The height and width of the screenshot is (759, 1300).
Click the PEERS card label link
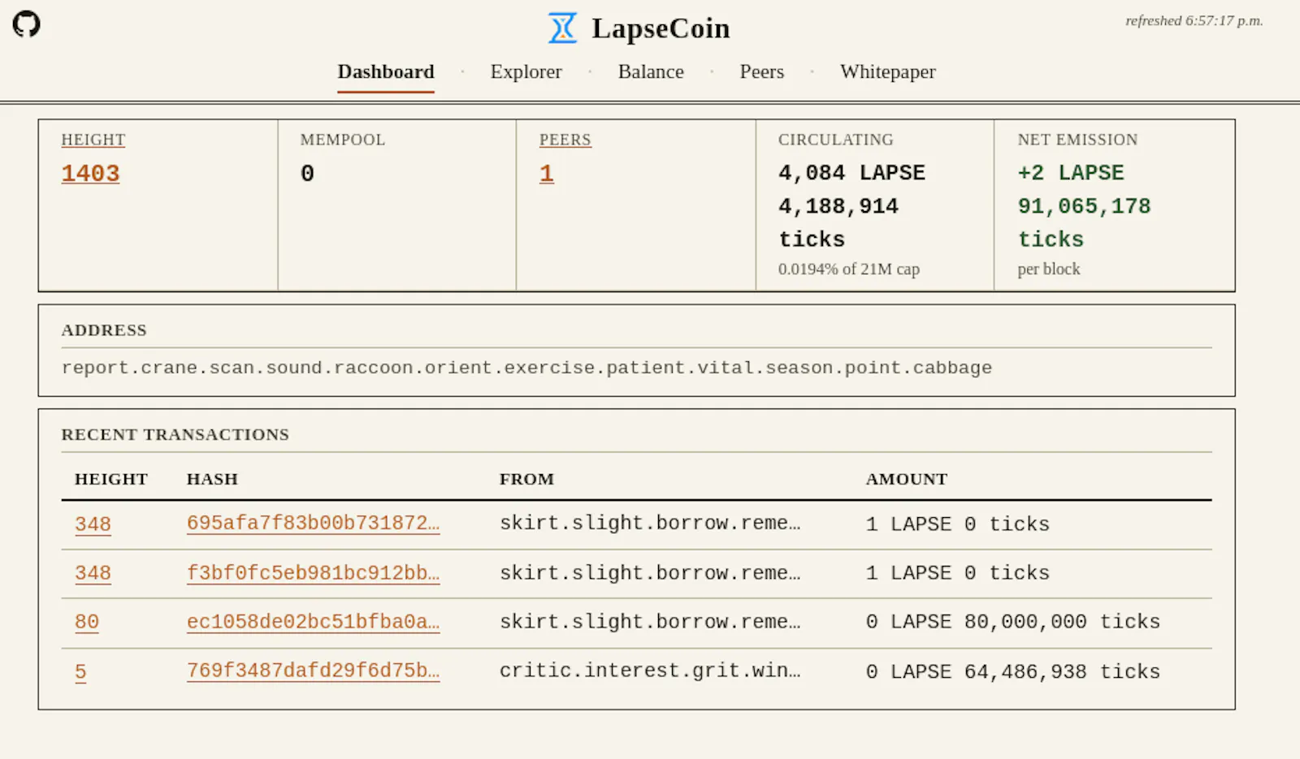point(565,140)
